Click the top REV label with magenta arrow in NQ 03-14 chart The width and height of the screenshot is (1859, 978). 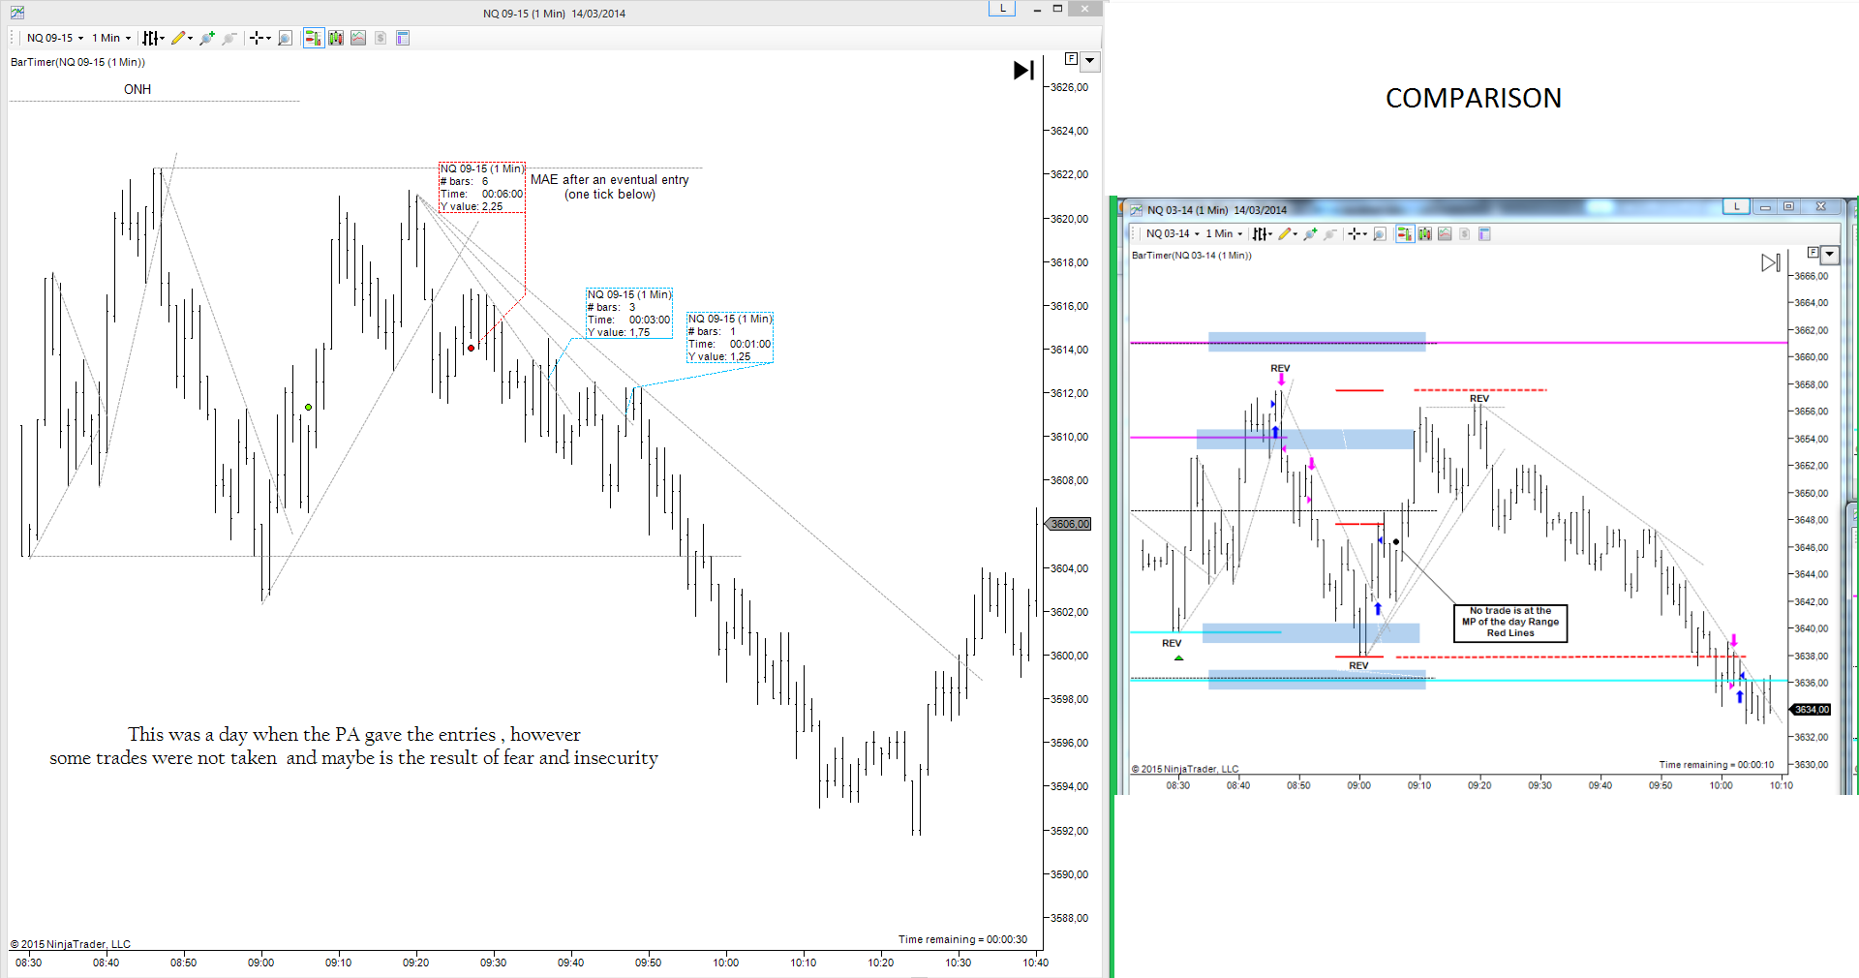click(1280, 368)
